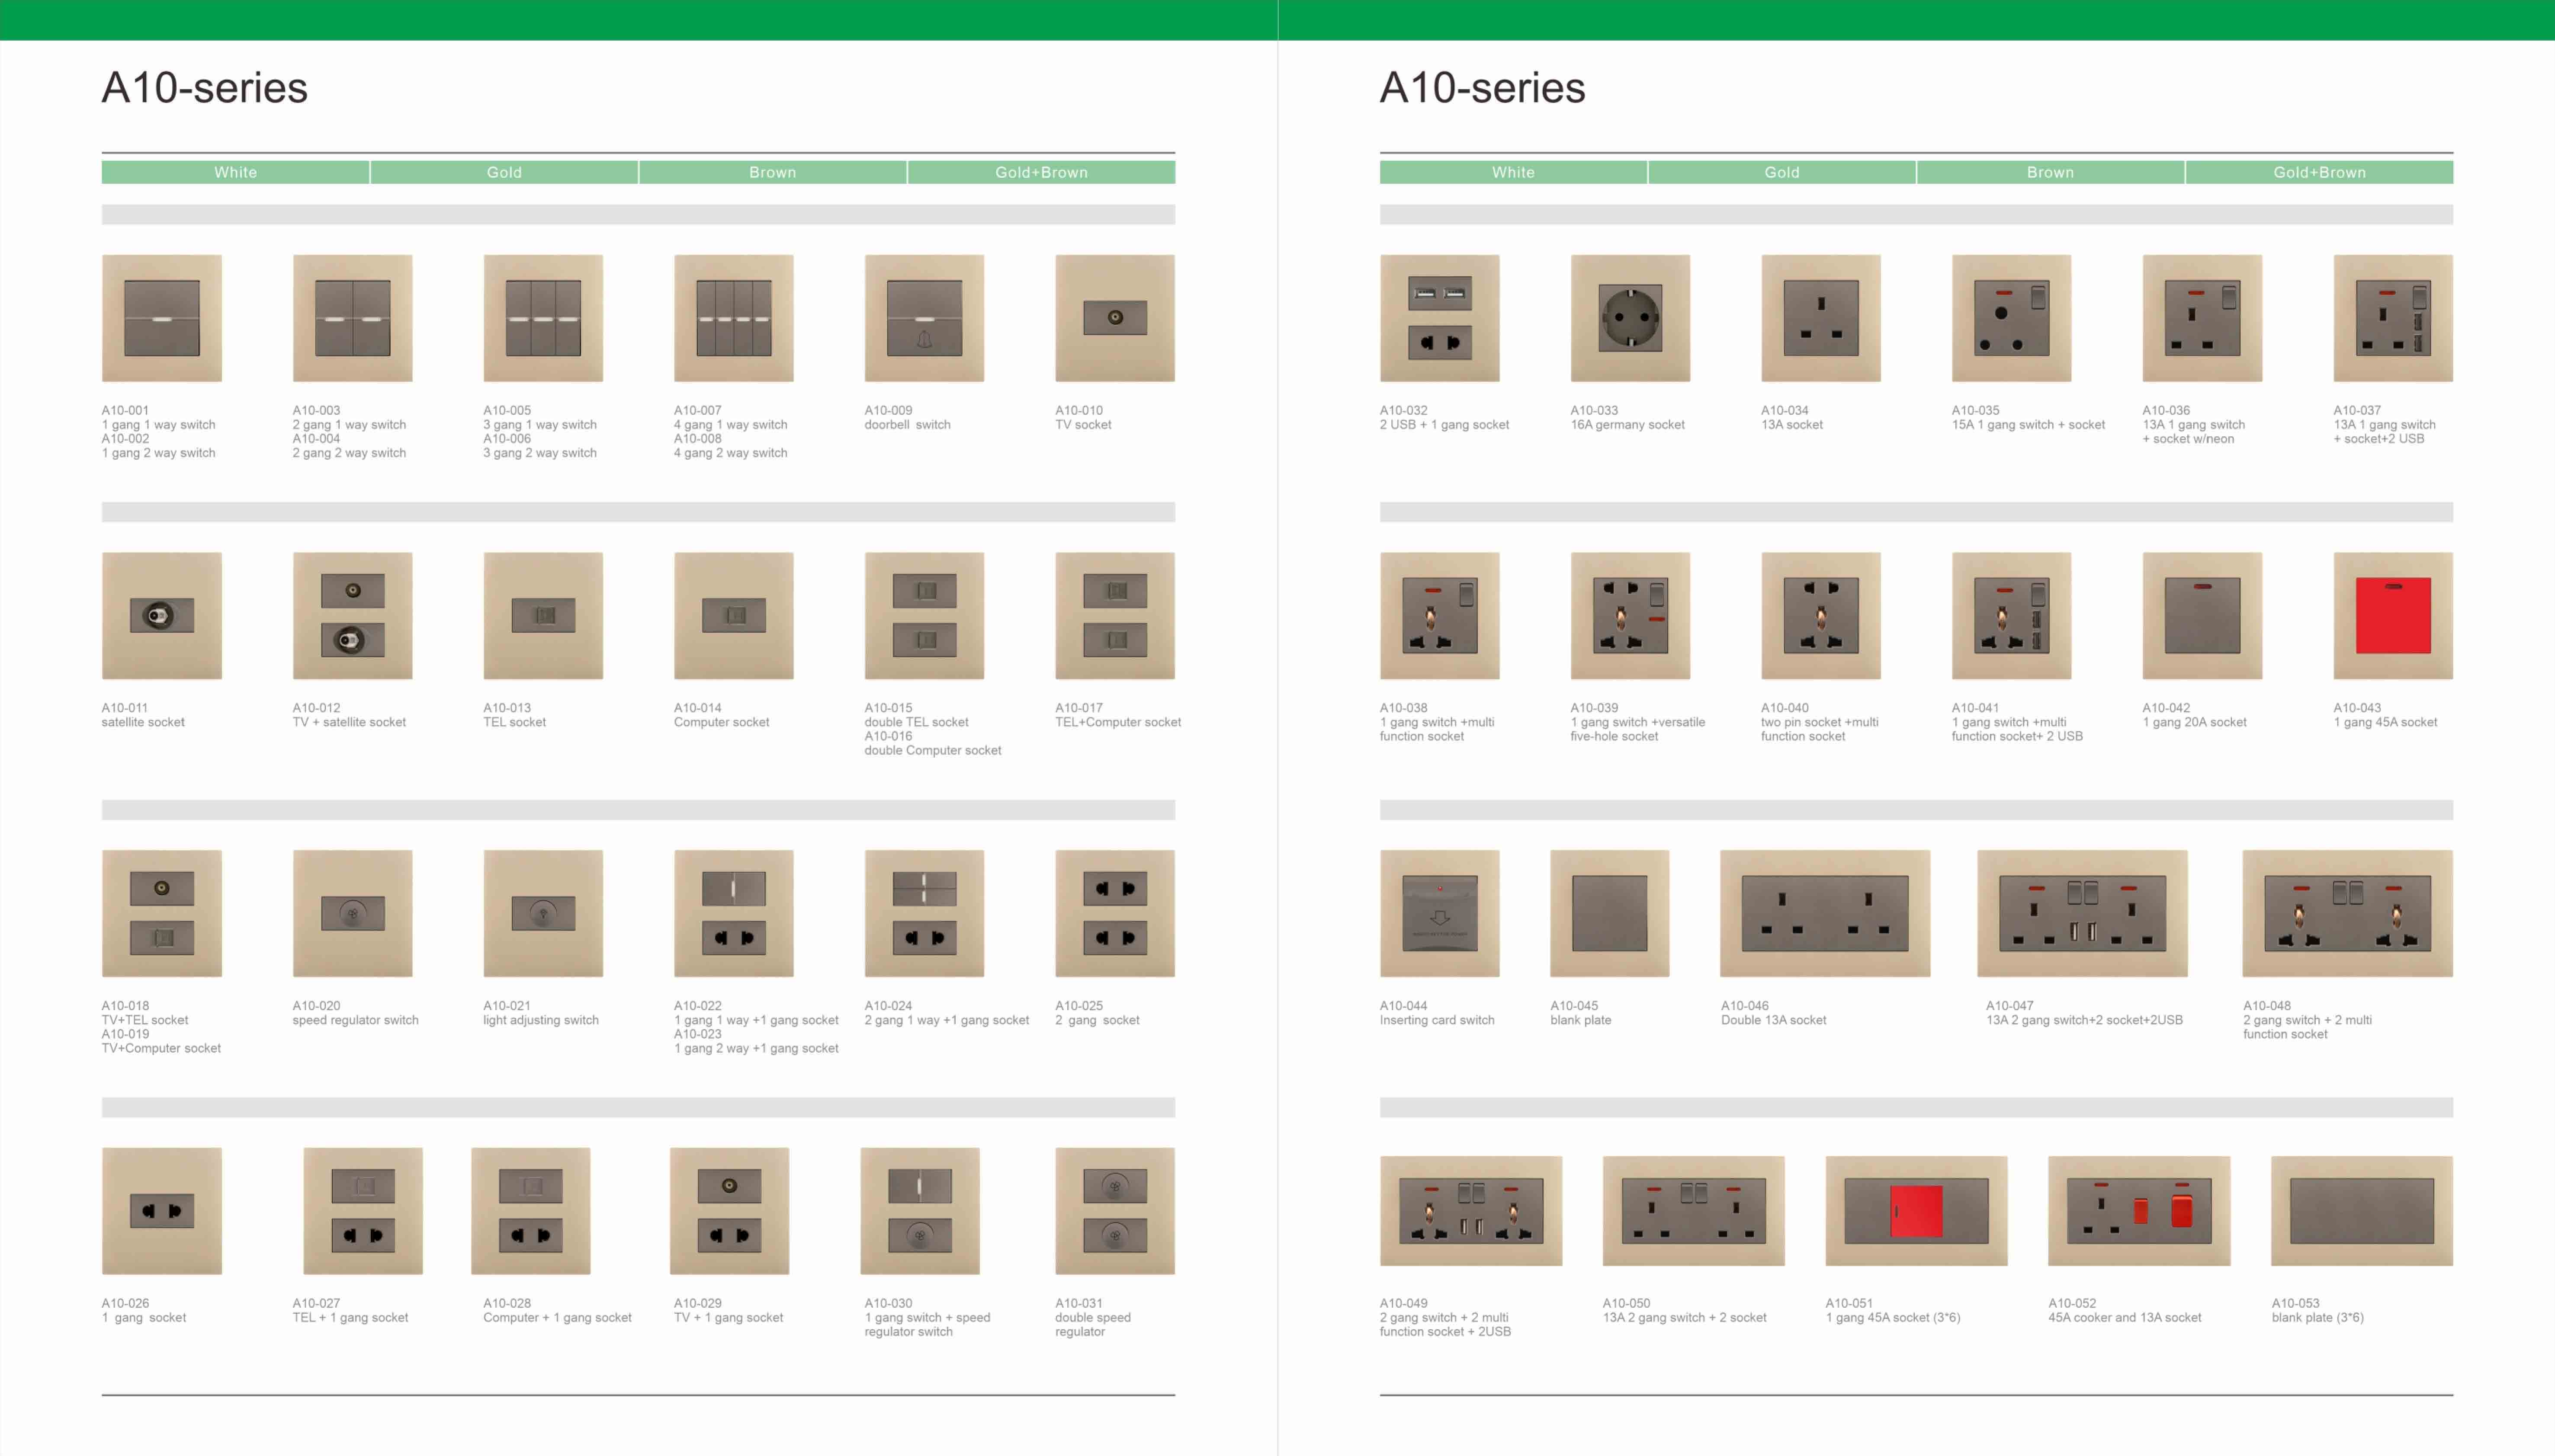Select the A10-014 Computer socket image
The height and width of the screenshot is (1456, 2555).
point(733,616)
